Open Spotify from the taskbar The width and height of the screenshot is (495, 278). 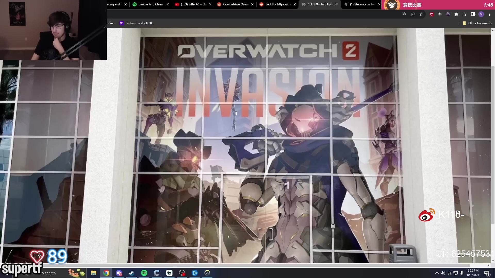tap(144, 273)
